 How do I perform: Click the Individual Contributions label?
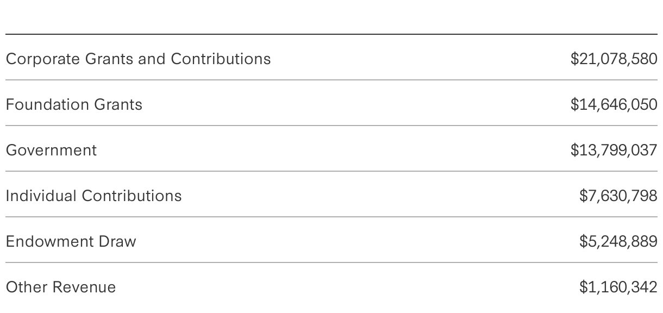click(x=93, y=196)
